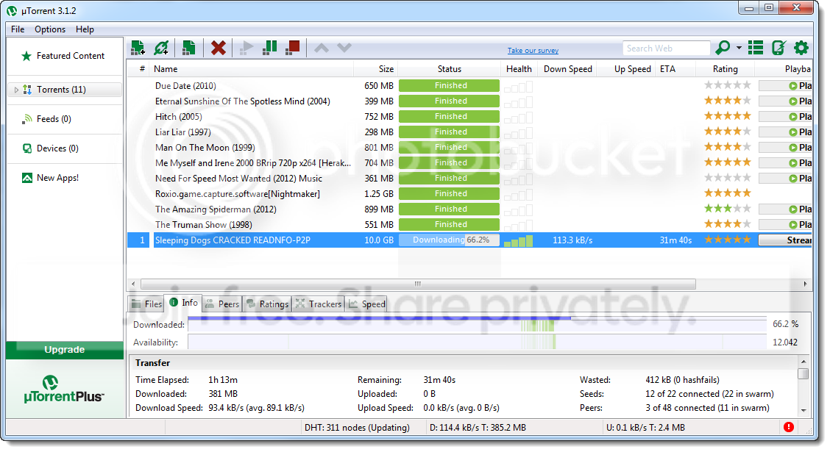Toggle the category list view icon

tap(756, 48)
